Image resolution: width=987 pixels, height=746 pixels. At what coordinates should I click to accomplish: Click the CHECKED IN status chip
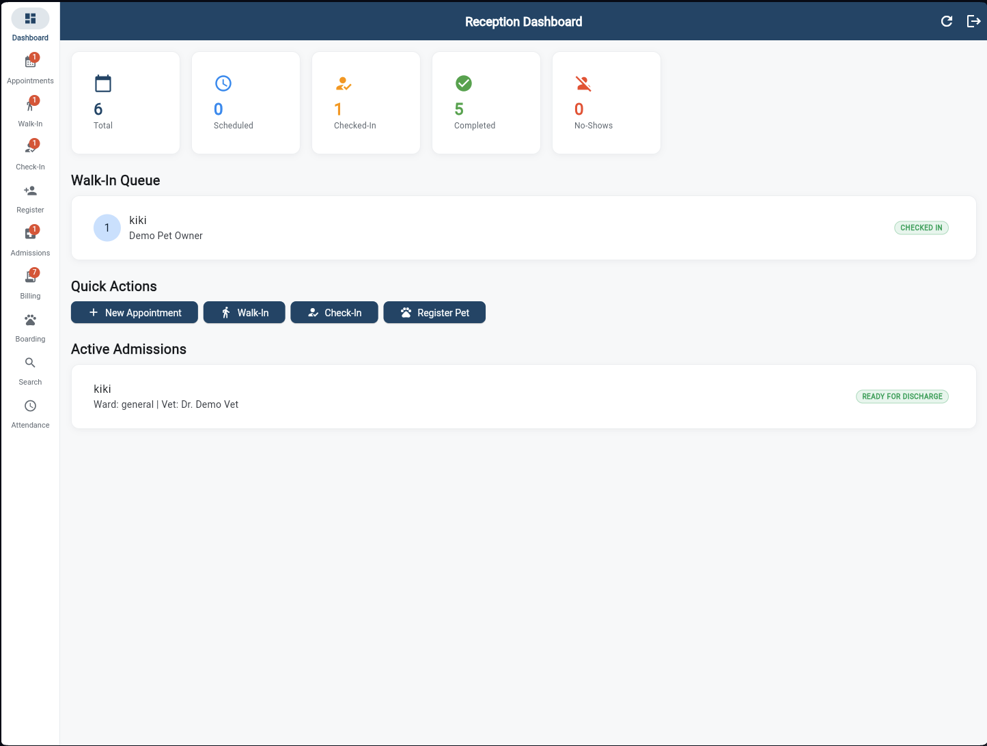tap(921, 227)
